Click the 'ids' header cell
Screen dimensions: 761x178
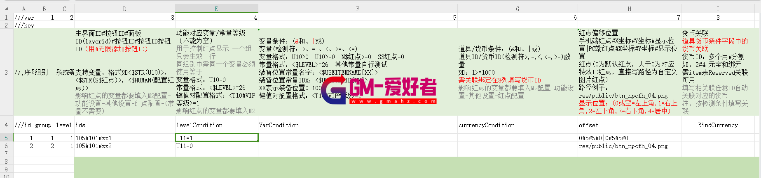pyautogui.click(x=124, y=125)
